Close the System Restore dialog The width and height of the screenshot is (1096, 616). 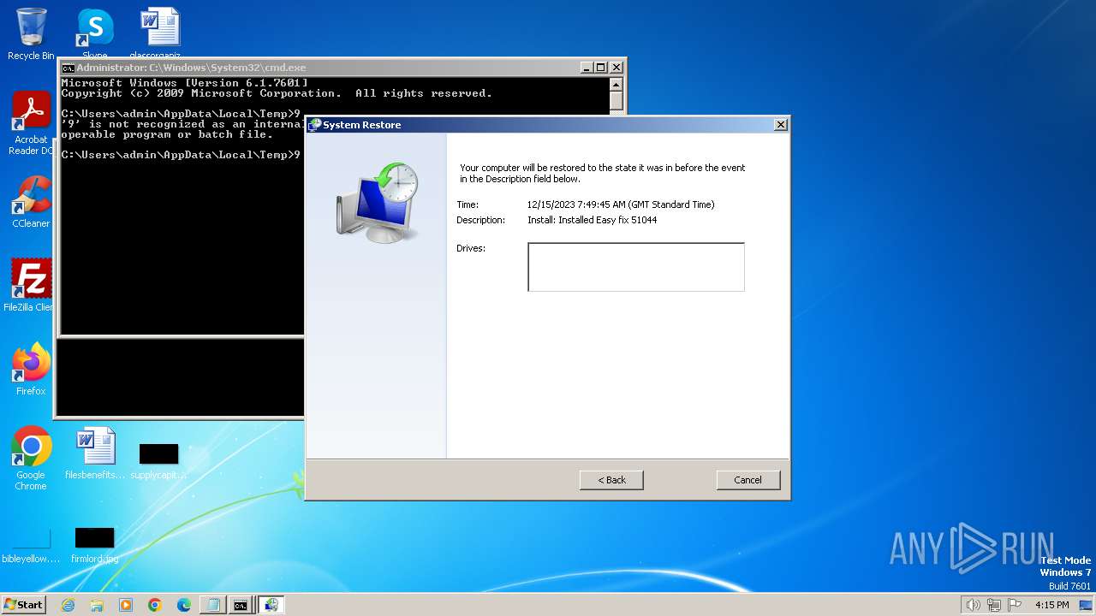coord(780,125)
